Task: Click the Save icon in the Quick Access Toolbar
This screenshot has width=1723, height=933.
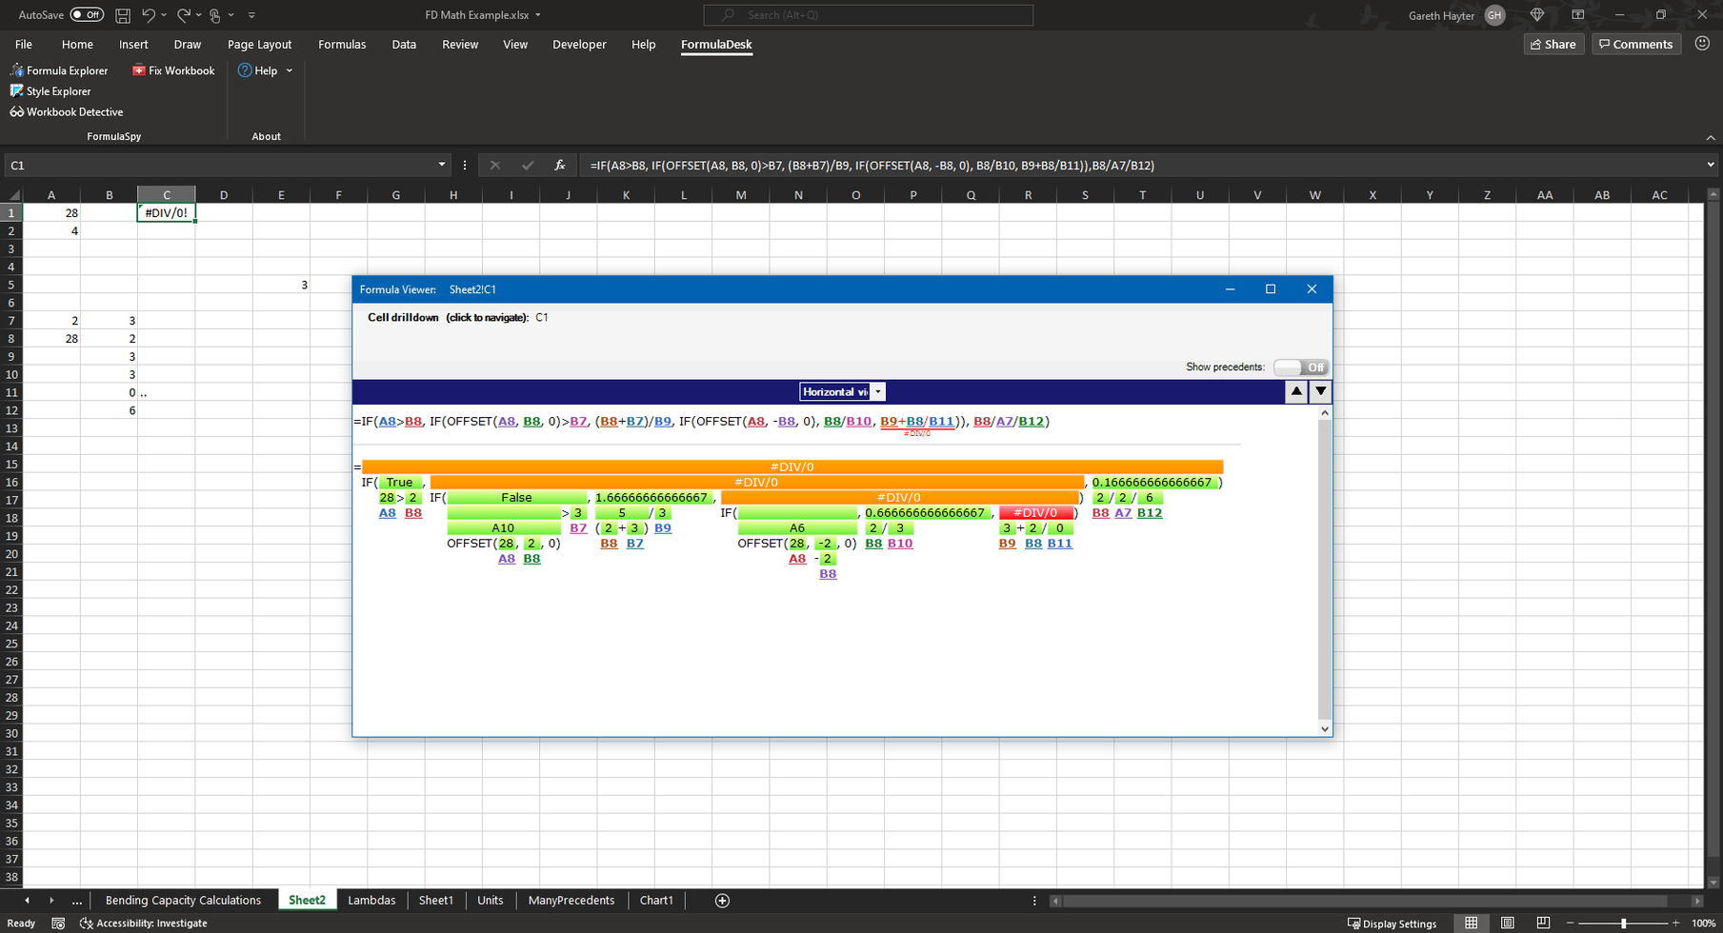Action: (x=122, y=14)
